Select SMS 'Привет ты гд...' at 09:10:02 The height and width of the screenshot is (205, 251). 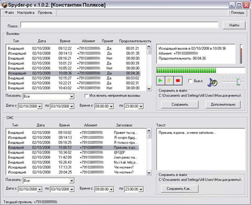73,132
